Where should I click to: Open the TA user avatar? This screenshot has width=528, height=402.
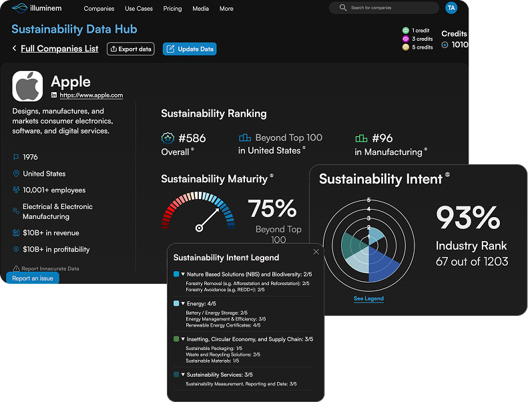(x=451, y=8)
